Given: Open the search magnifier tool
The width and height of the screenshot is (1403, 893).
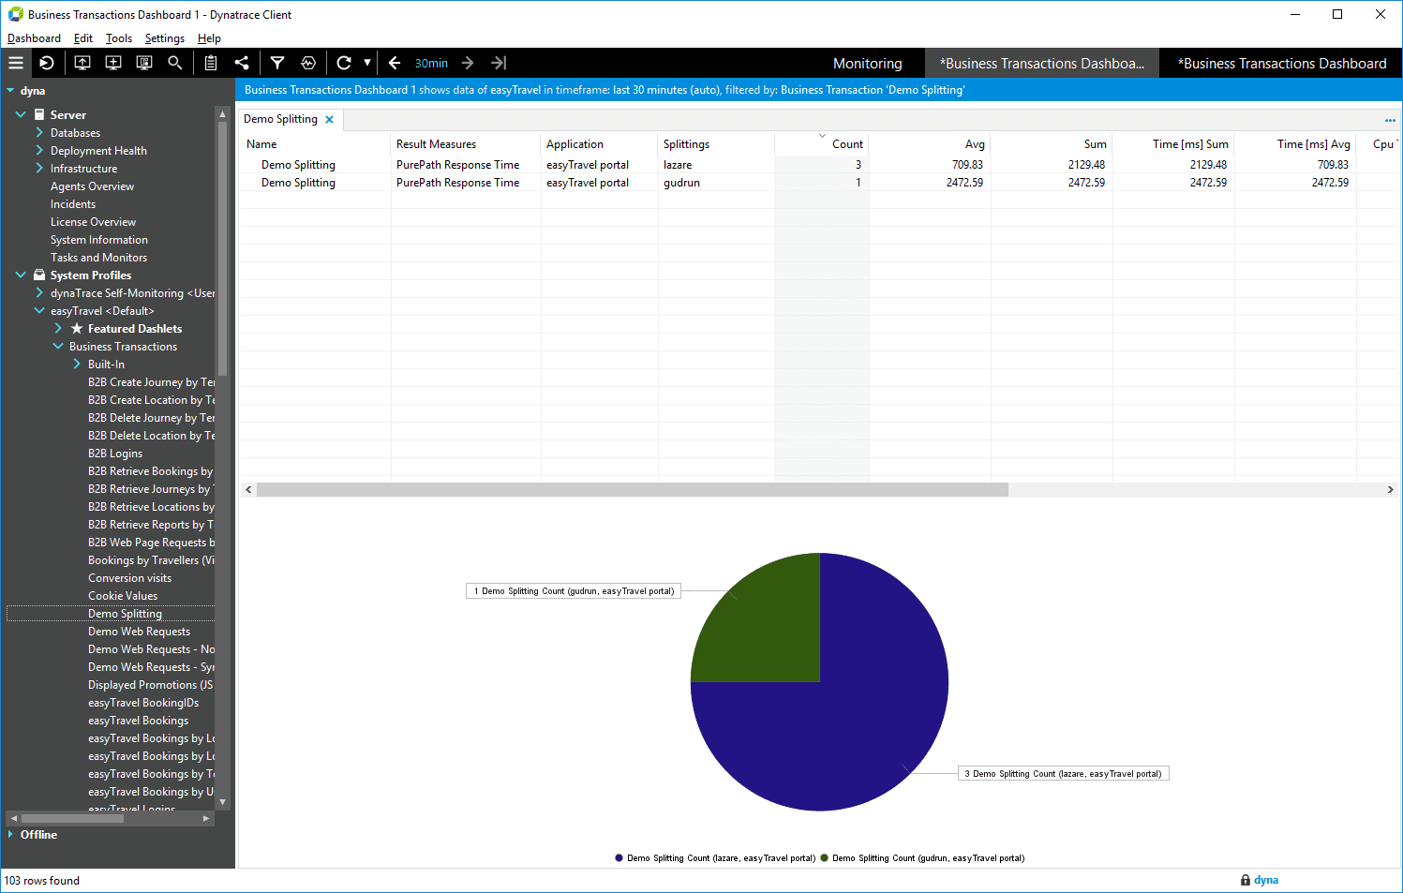Looking at the screenshot, I should (175, 63).
